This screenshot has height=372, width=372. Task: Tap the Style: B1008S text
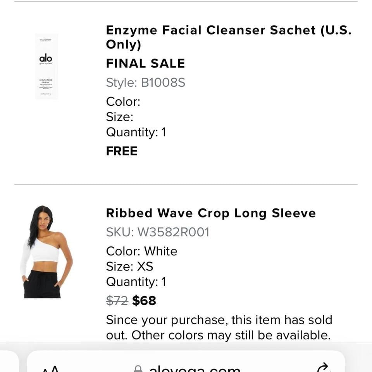tap(145, 83)
